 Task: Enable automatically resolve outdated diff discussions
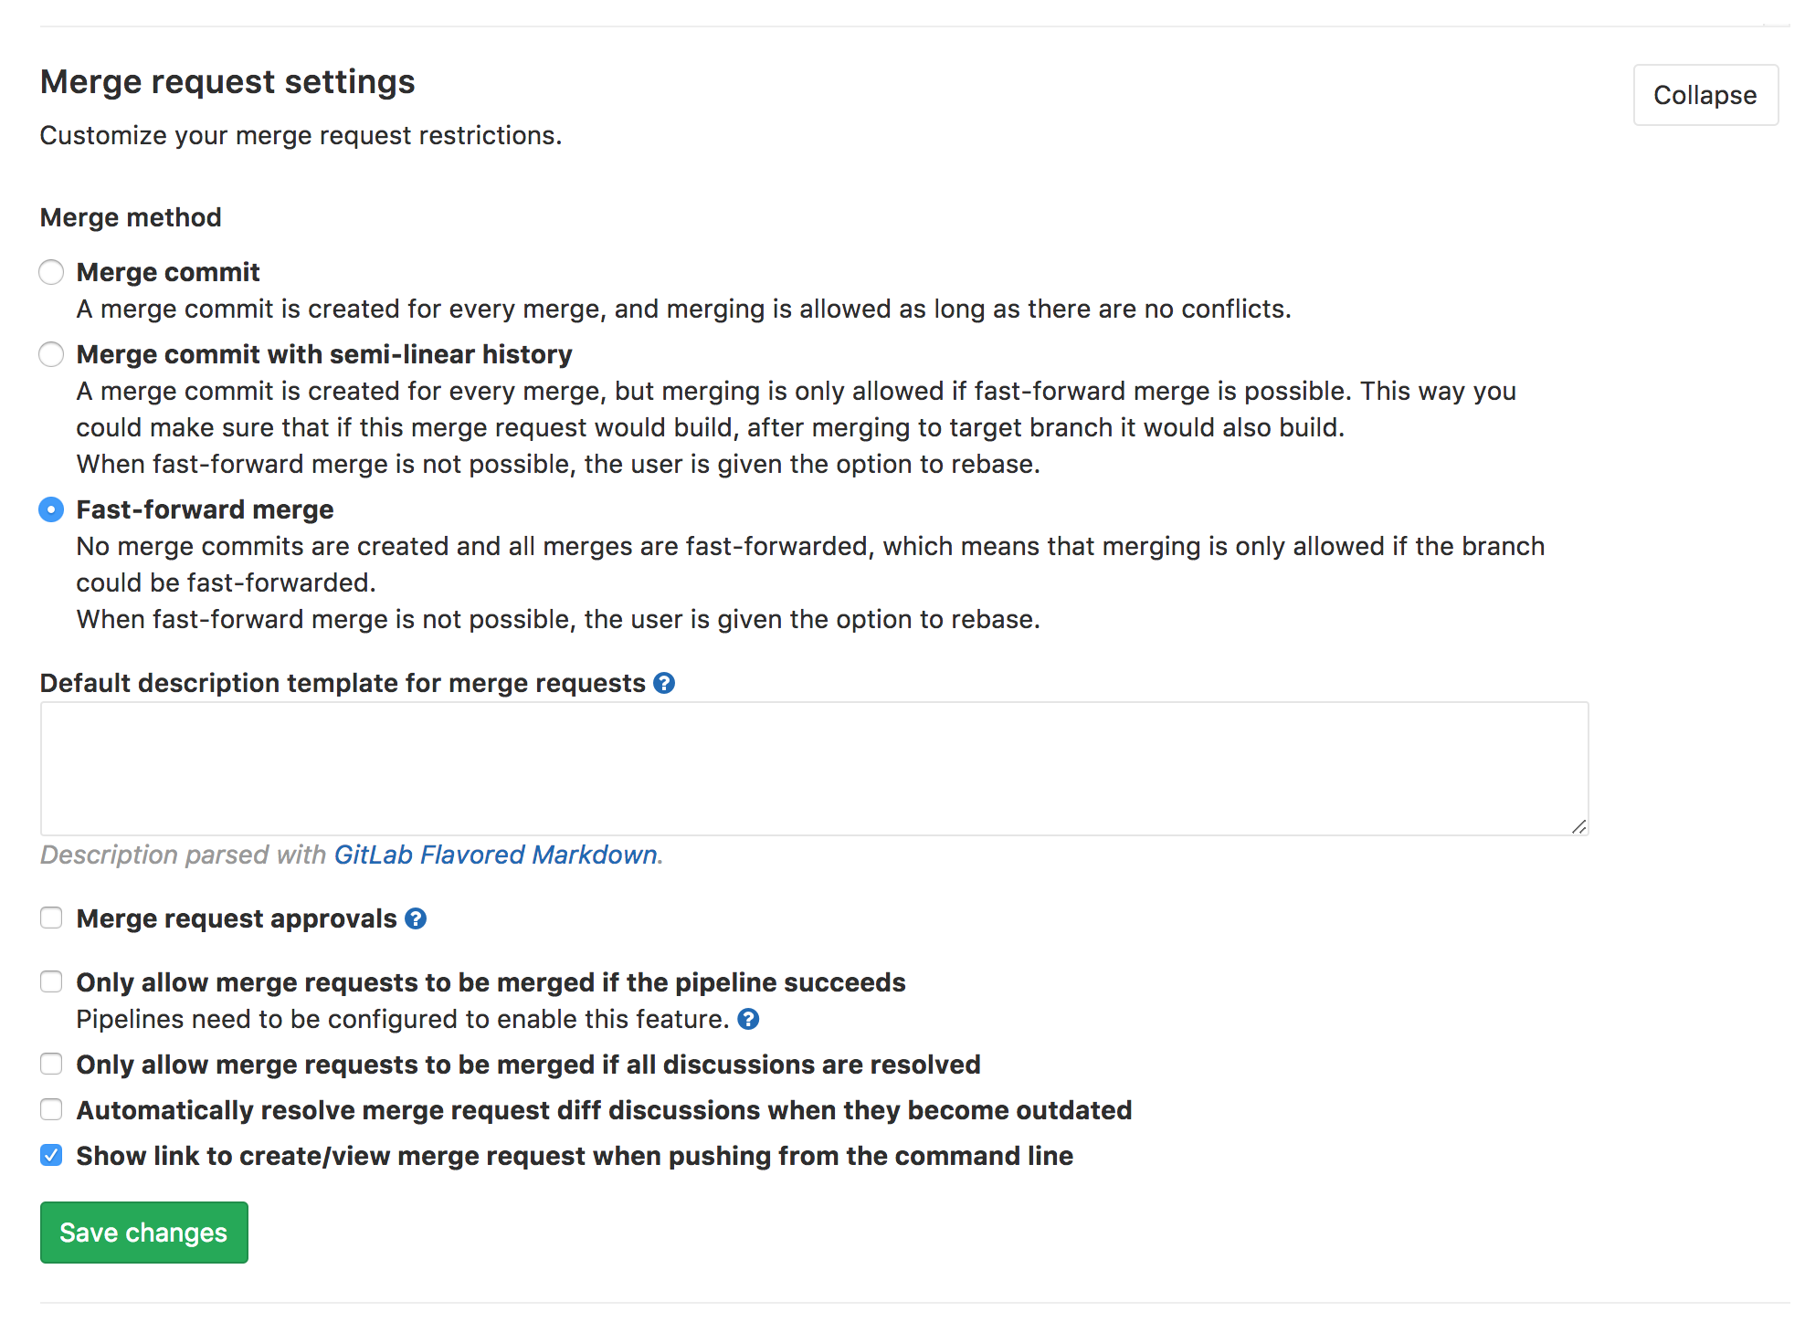(51, 1109)
